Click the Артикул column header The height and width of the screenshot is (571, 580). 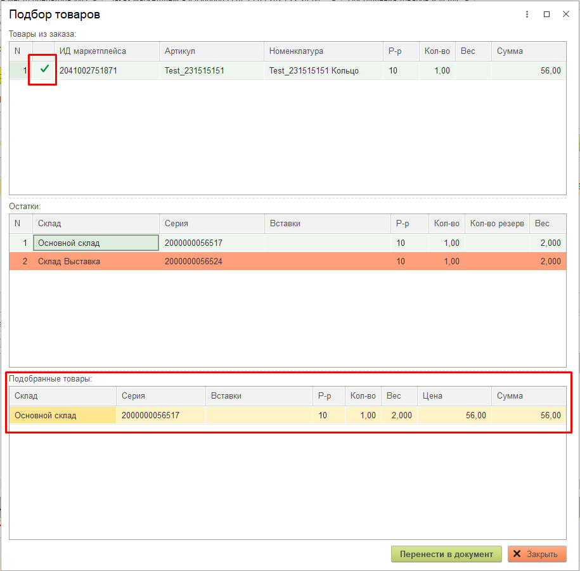pos(212,51)
